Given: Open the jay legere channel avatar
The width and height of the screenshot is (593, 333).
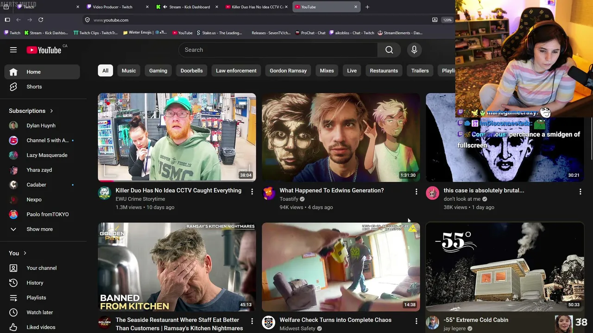Looking at the screenshot, I should click(x=433, y=323).
